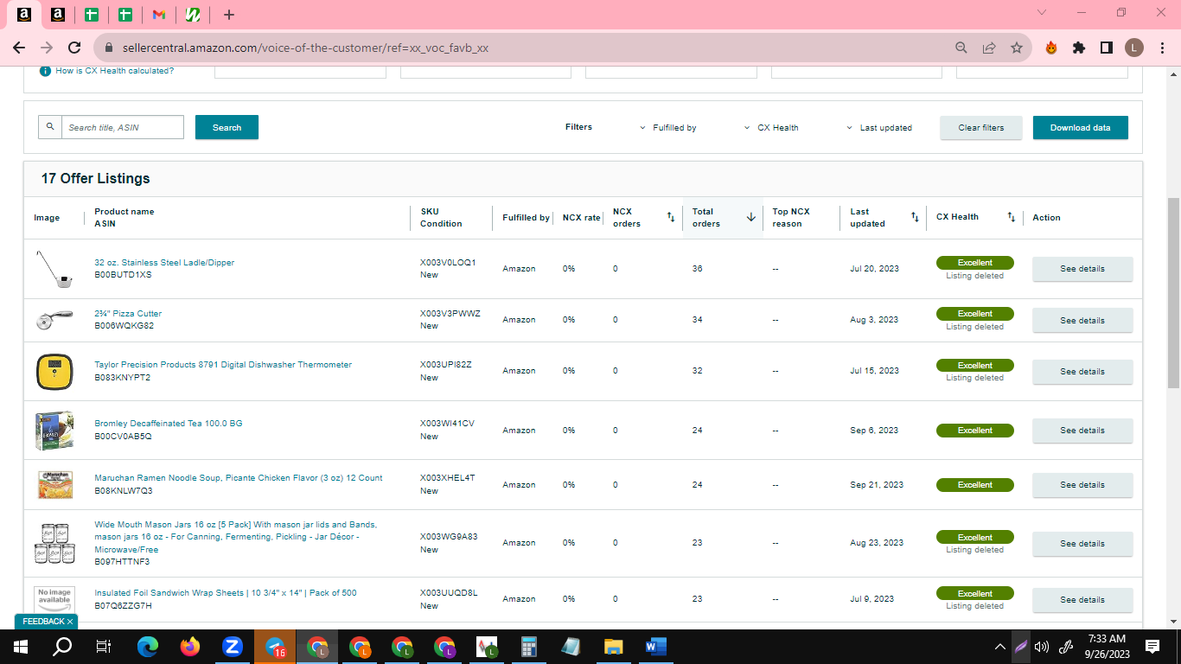Open the zoom magnifier in address bar
This screenshot has height=664, width=1181.
tap(961, 48)
